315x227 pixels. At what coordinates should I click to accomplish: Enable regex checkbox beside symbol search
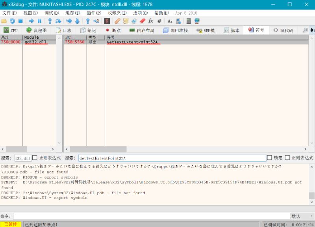287,158
